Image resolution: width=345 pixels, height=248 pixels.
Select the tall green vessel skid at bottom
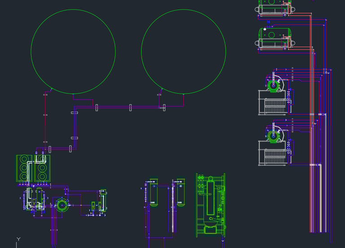click(211, 205)
